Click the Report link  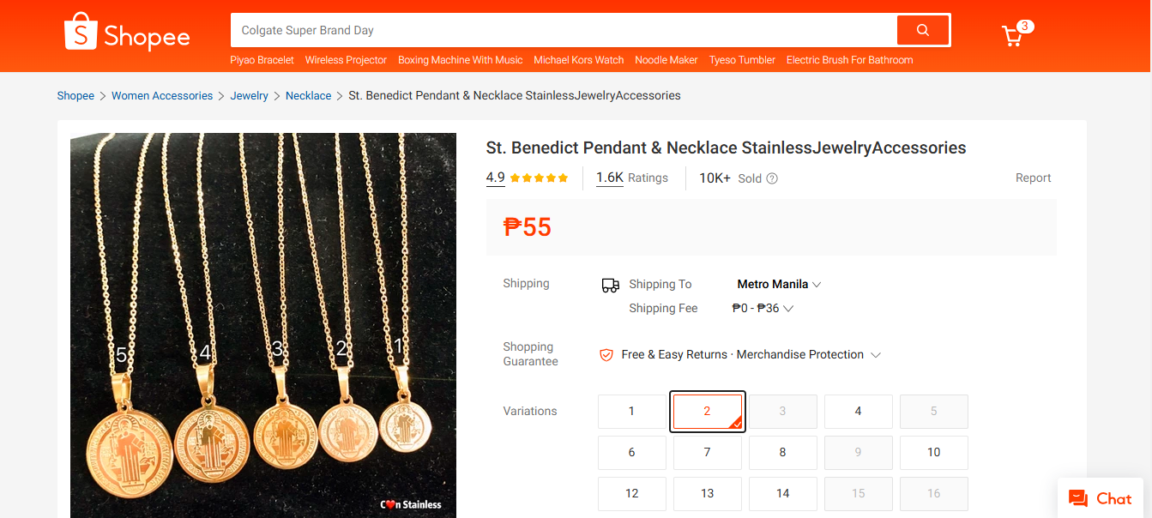click(1033, 178)
